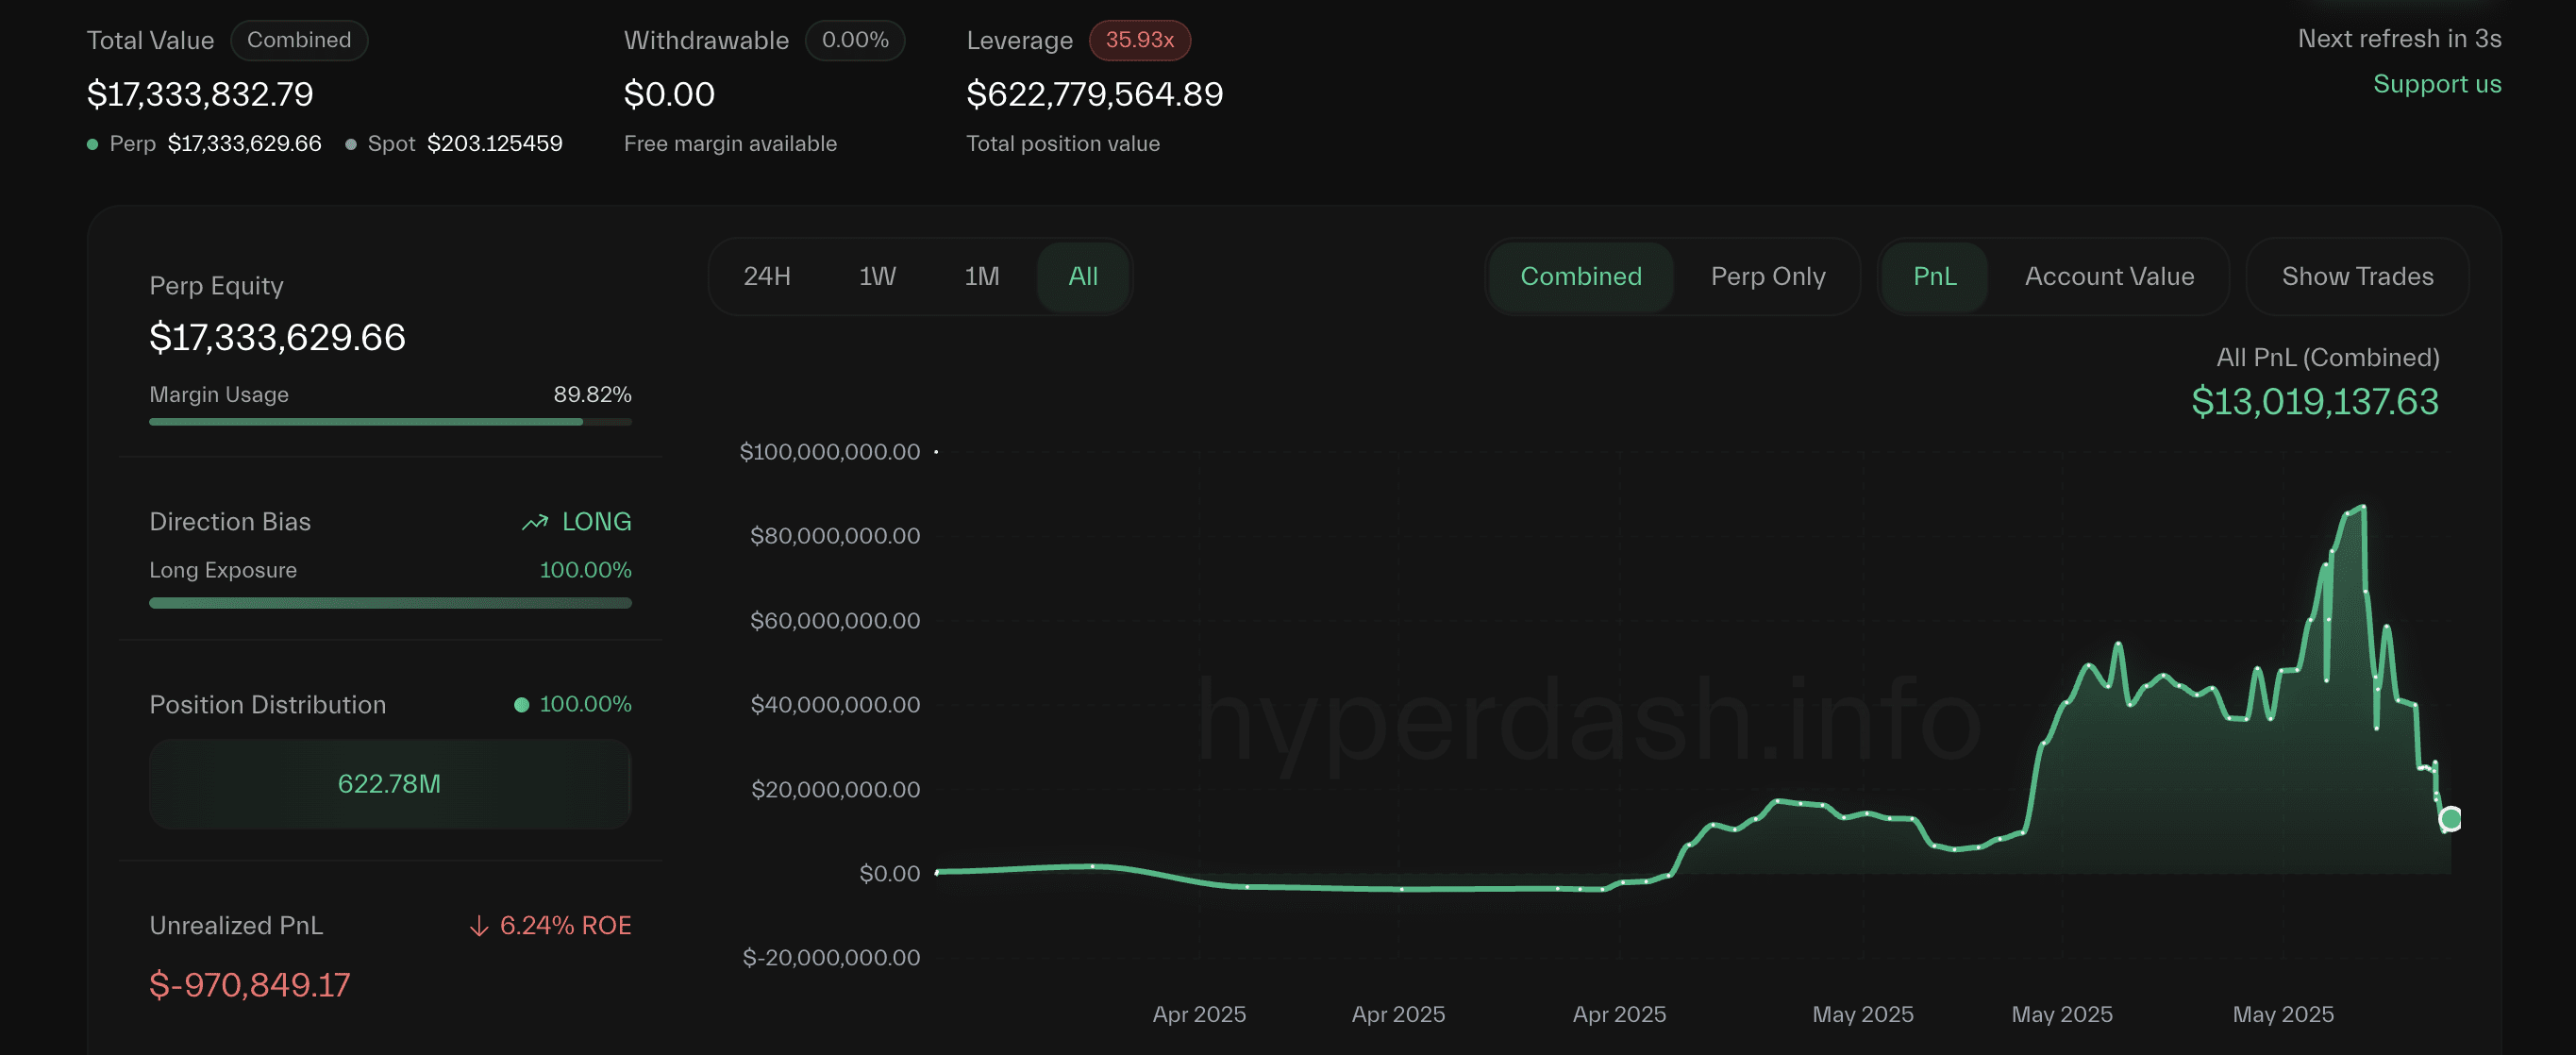Switch to the 1M timeframe tab
The height and width of the screenshot is (1055, 2576).
point(982,276)
